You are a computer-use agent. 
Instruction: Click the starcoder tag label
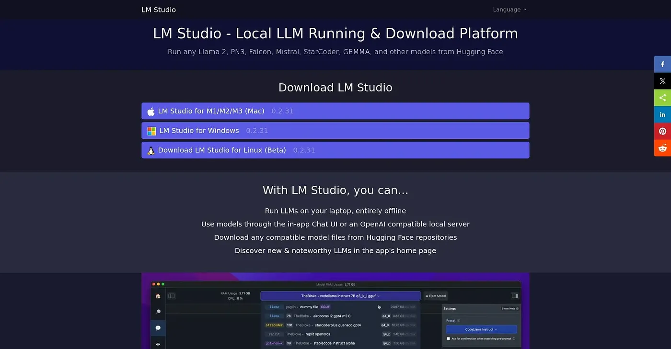[x=274, y=325]
